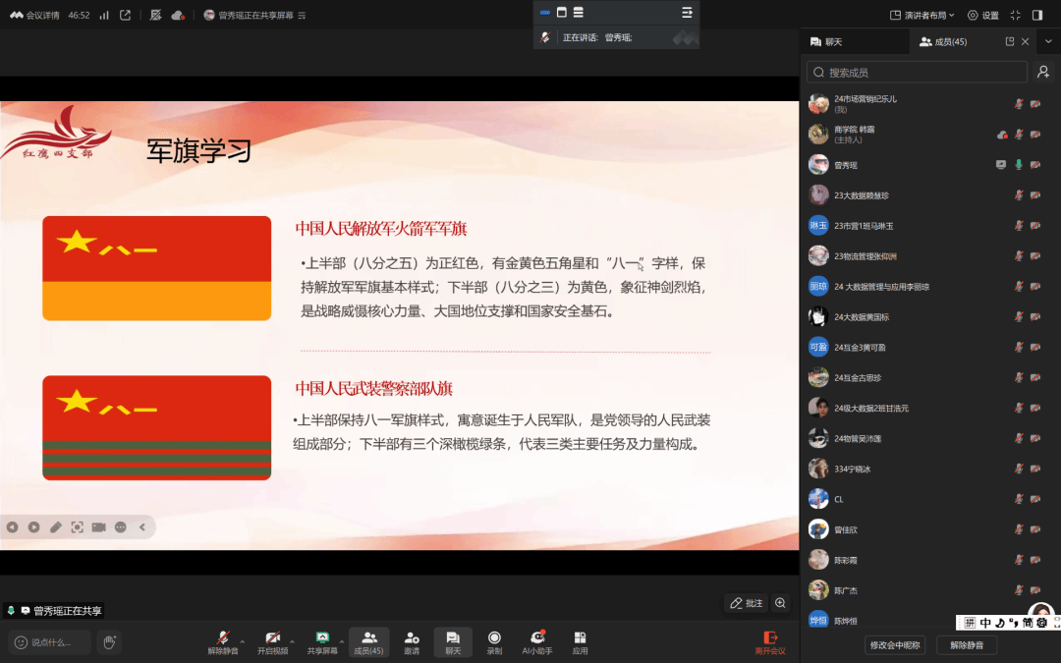This screenshot has width=1061, height=663.
Task: Click the zoom magnifier next to 批注
Action: pyautogui.click(x=780, y=603)
